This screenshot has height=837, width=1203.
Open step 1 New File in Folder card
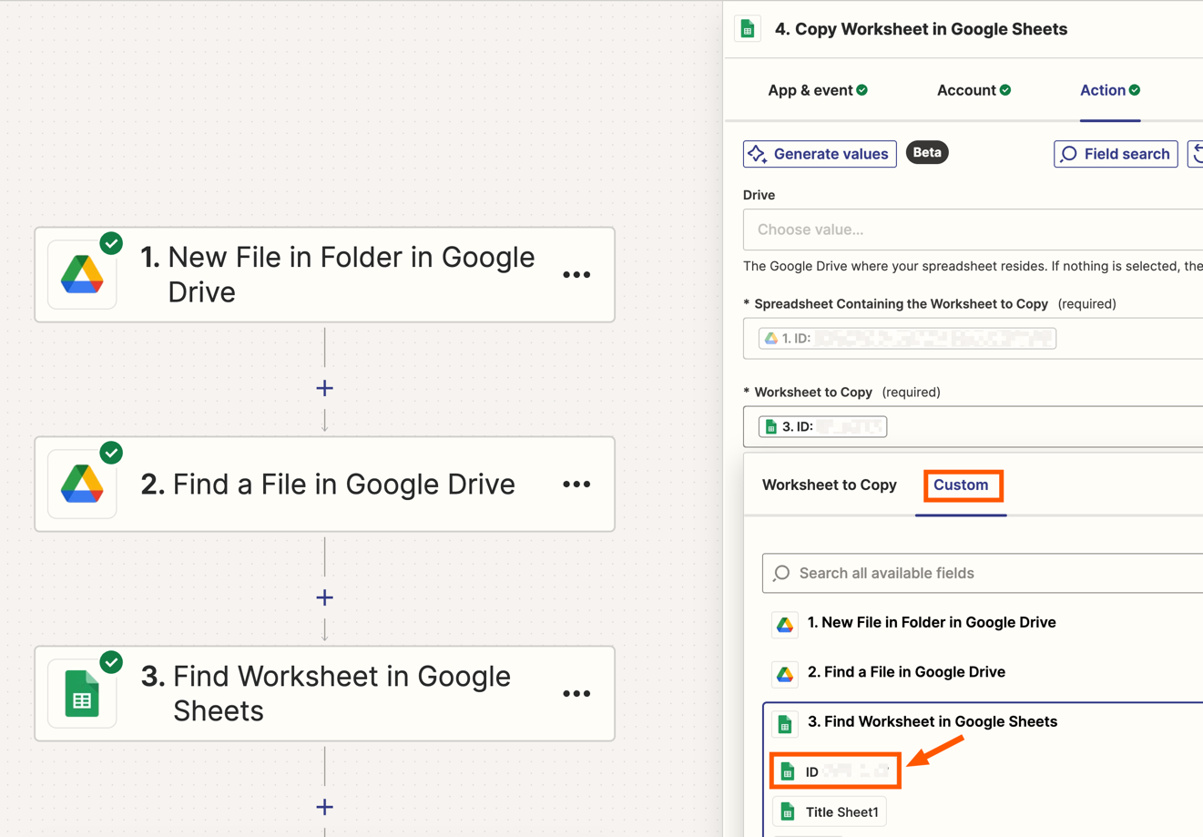tap(324, 274)
